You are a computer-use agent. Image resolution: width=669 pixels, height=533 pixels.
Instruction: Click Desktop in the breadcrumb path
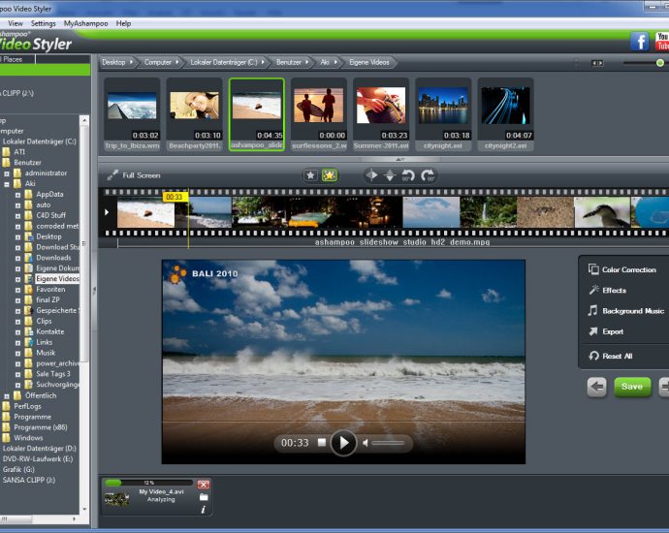pyautogui.click(x=113, y=62)
